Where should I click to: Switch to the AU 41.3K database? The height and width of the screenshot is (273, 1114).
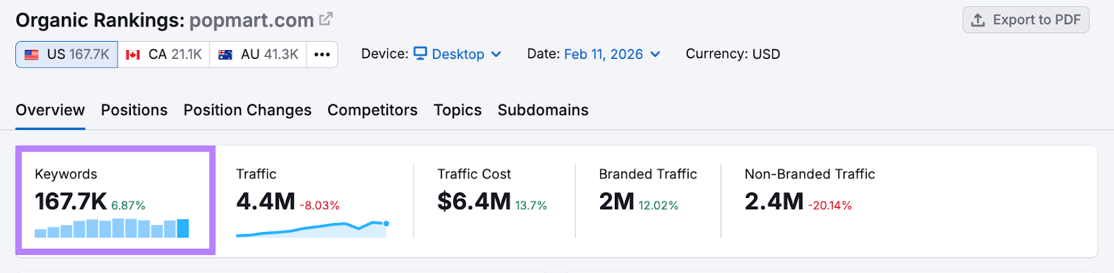pyautogui.click(x=258, y=54)
